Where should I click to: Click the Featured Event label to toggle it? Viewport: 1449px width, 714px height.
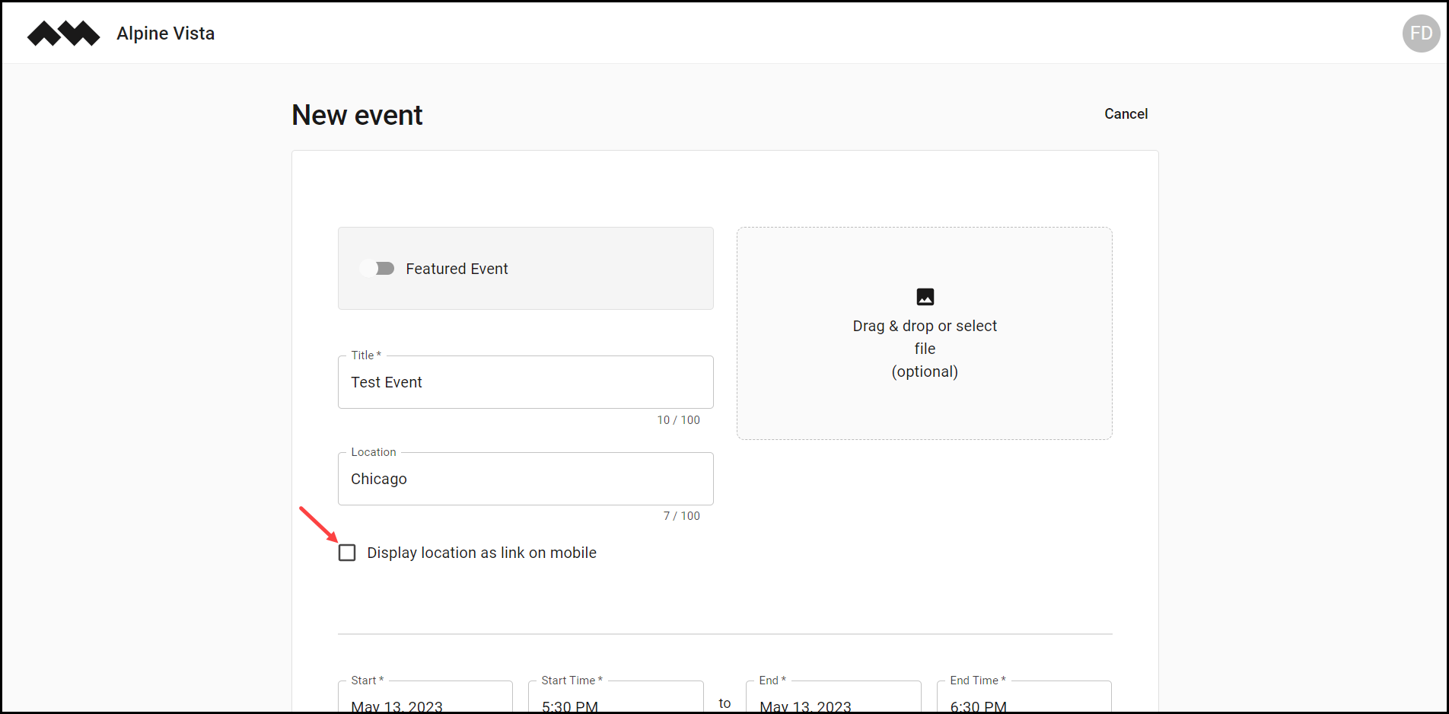(x=457, y=268)
